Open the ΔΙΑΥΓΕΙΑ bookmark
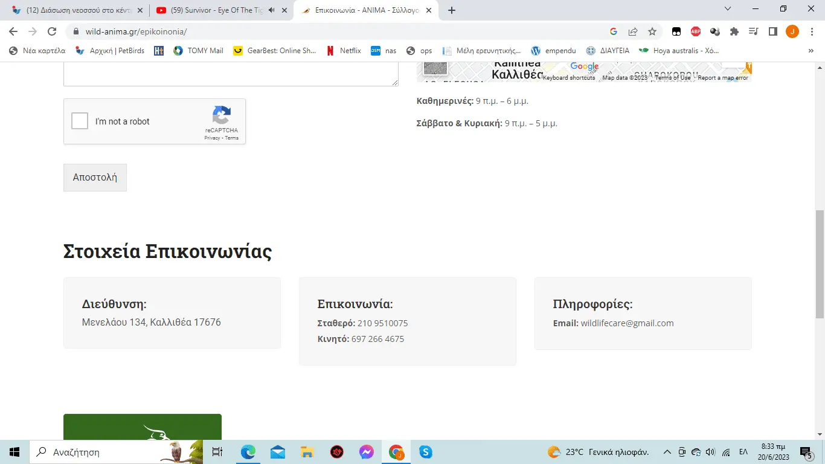 [608, 51]
